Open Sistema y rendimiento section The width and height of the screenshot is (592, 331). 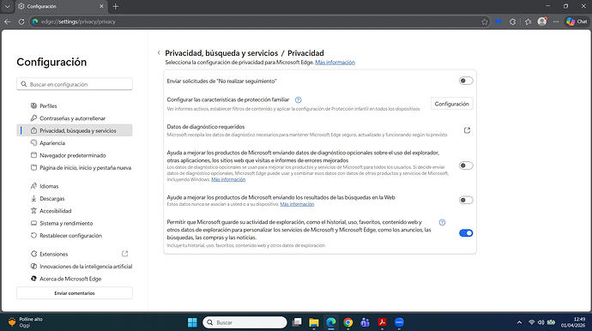tap(75, 224)
